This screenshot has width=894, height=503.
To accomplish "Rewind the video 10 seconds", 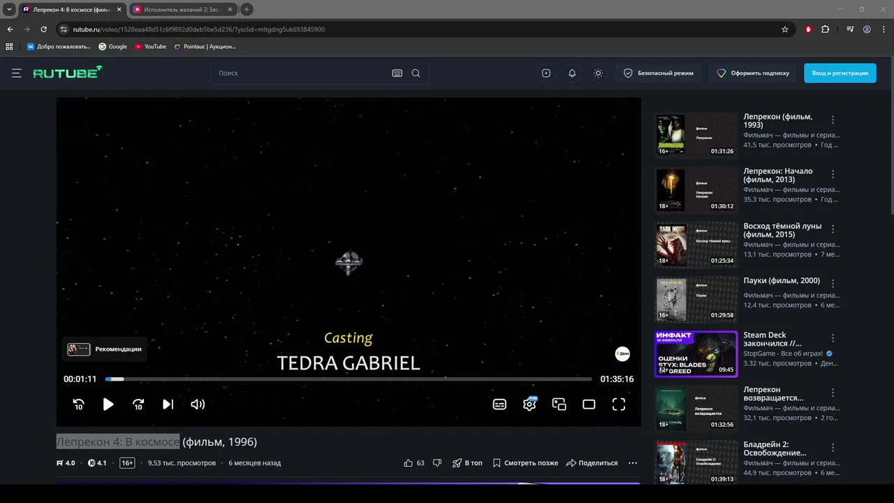I will pos(78,404).
